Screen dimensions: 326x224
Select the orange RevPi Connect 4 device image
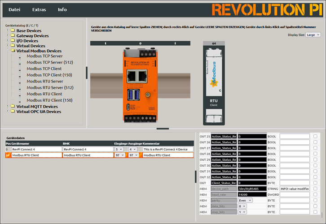(140, 85)
